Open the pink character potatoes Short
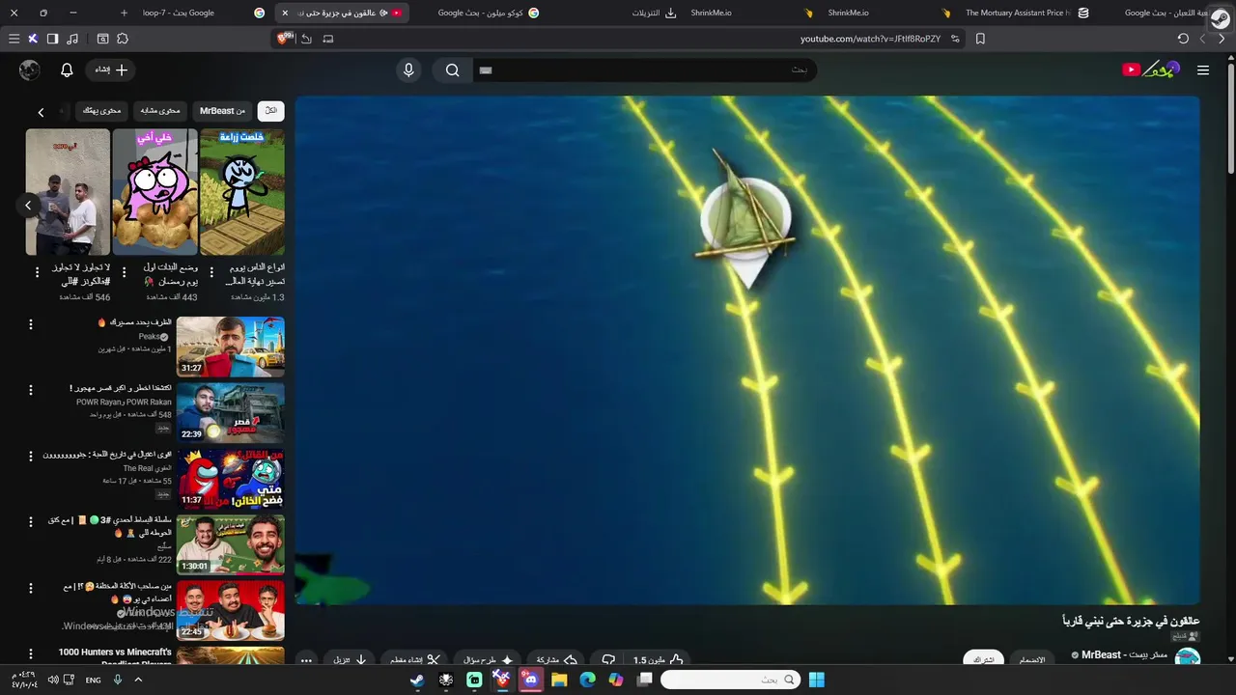 [154, 192]
